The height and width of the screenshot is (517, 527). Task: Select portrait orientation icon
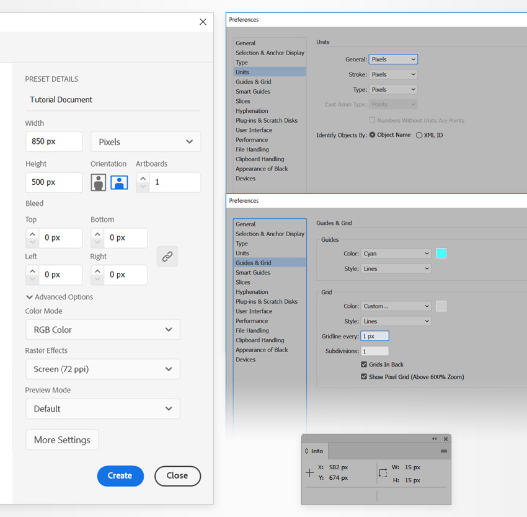(98, 182)
